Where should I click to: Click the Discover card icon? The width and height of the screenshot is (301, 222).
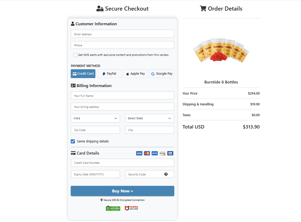coord(163,153)
